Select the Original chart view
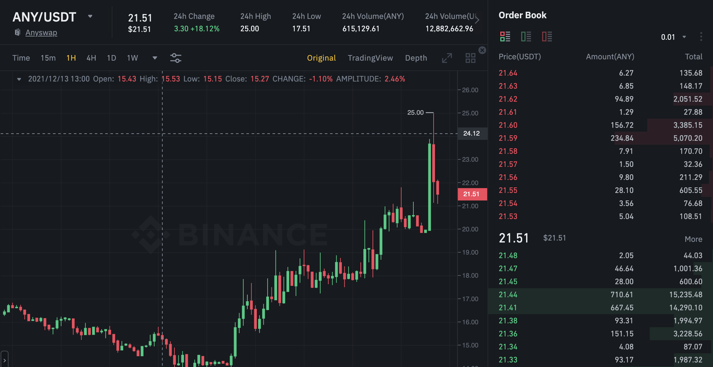 321,58
